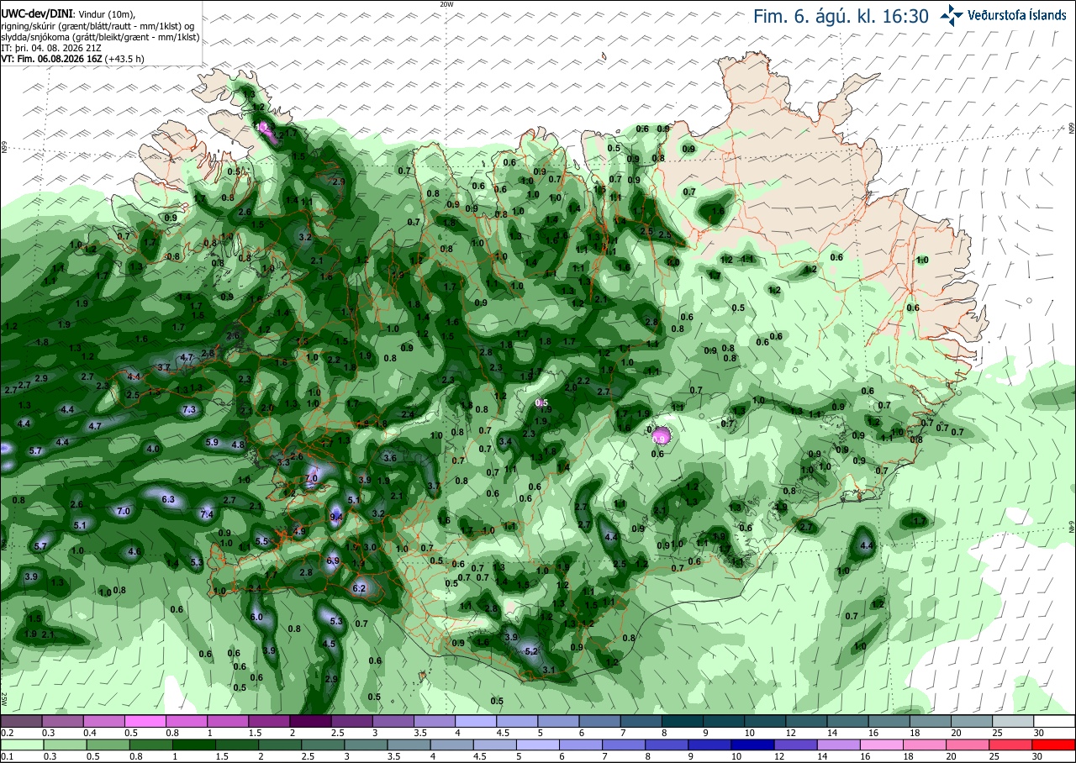This screenshot has height=763, width=1076.
Task: Click the 6.2 rainfall maximum label
Action: (360, 588)
